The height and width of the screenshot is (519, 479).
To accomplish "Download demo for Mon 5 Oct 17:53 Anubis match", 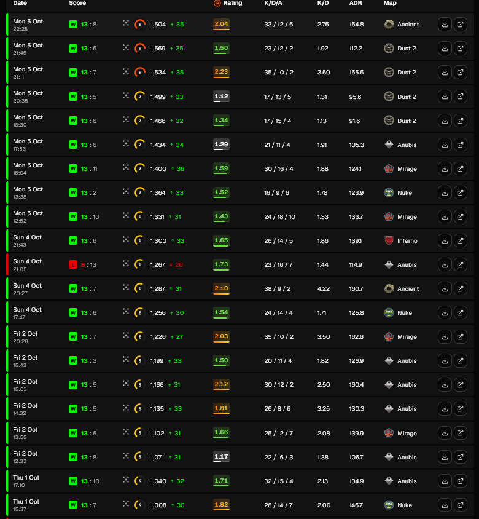I will point(445,145).
